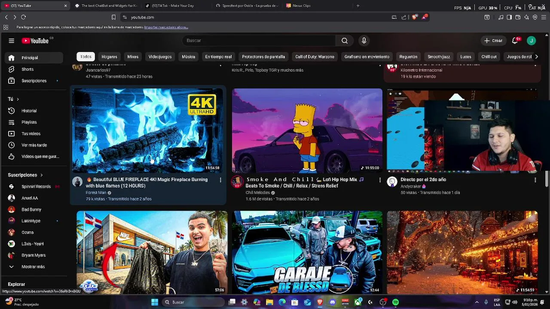550x309 pixels.
Task: Open Brave Rewards triangle icon
Action: point(425,17)
